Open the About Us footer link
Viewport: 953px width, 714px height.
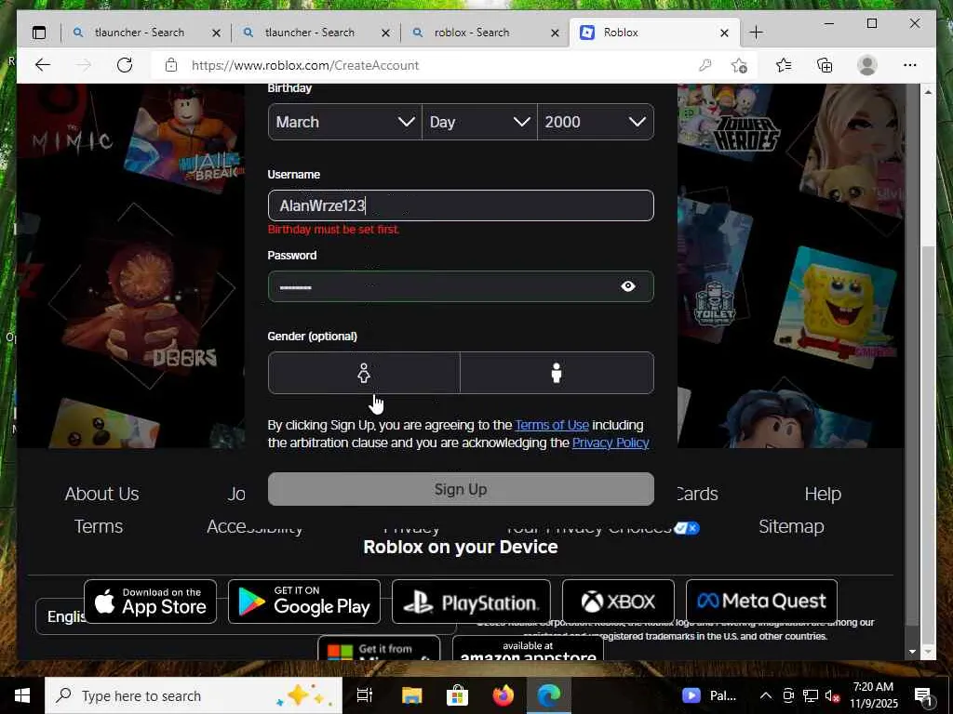pyautogui.click(x=102, y=494)
